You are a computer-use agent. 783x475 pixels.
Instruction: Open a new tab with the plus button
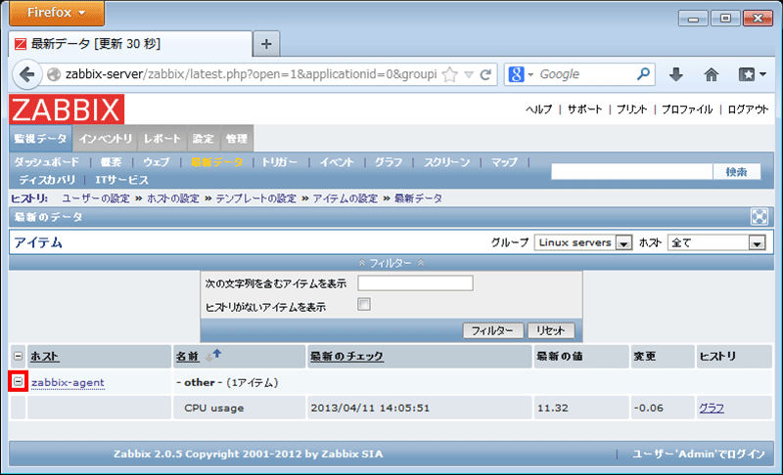pos(266,44)
